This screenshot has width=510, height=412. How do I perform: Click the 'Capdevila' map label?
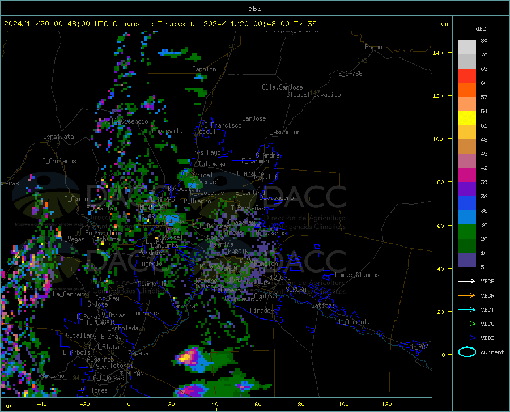[x=167, y=131]
